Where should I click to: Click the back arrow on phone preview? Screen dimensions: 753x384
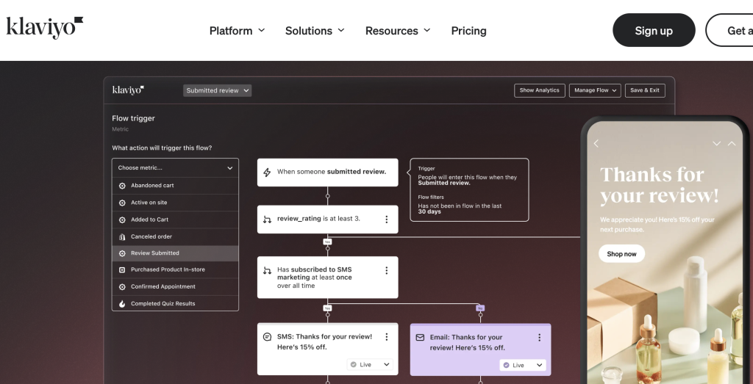(x=596, y=143)
